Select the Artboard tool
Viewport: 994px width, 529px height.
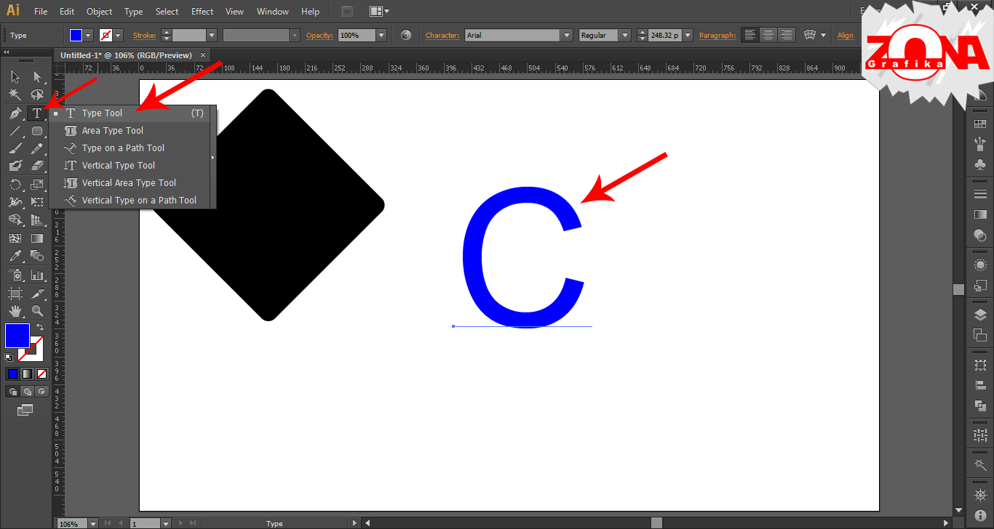click(x=15, y=294)
